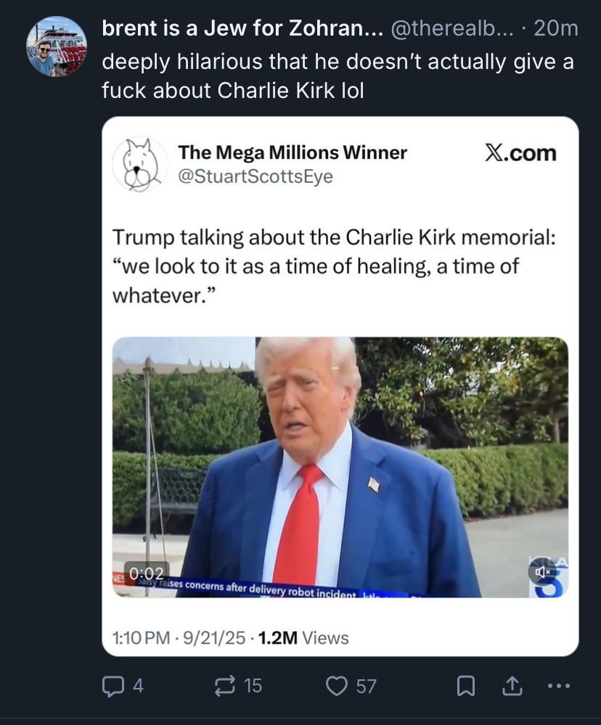
Task: Open the three-dot more options menu
Action: (x=558, y=686)
